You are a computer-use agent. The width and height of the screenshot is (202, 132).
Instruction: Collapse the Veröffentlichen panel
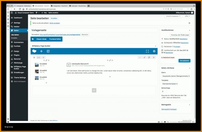(x=189, y=30)
